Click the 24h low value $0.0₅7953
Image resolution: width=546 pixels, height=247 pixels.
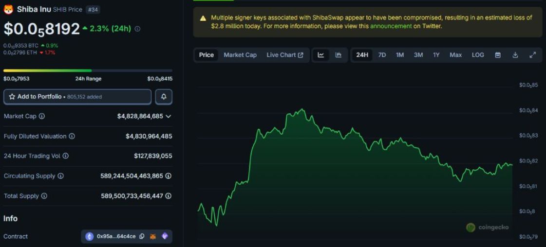click(17, 79)
